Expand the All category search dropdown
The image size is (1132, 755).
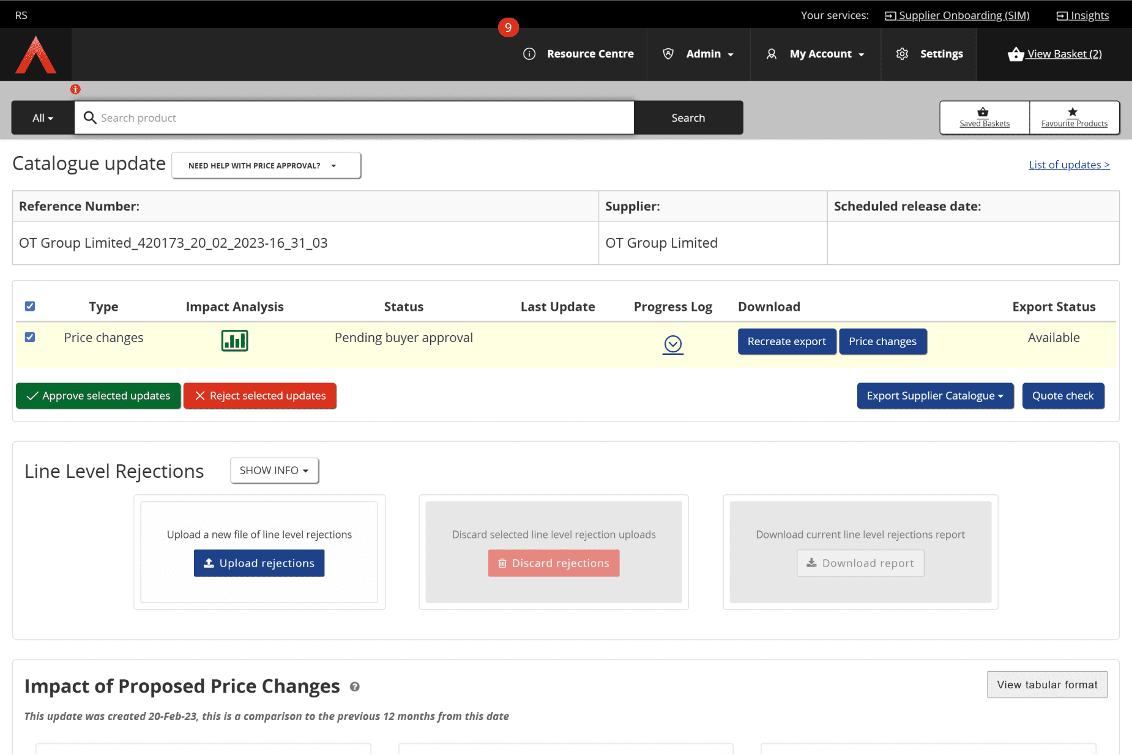43,118
